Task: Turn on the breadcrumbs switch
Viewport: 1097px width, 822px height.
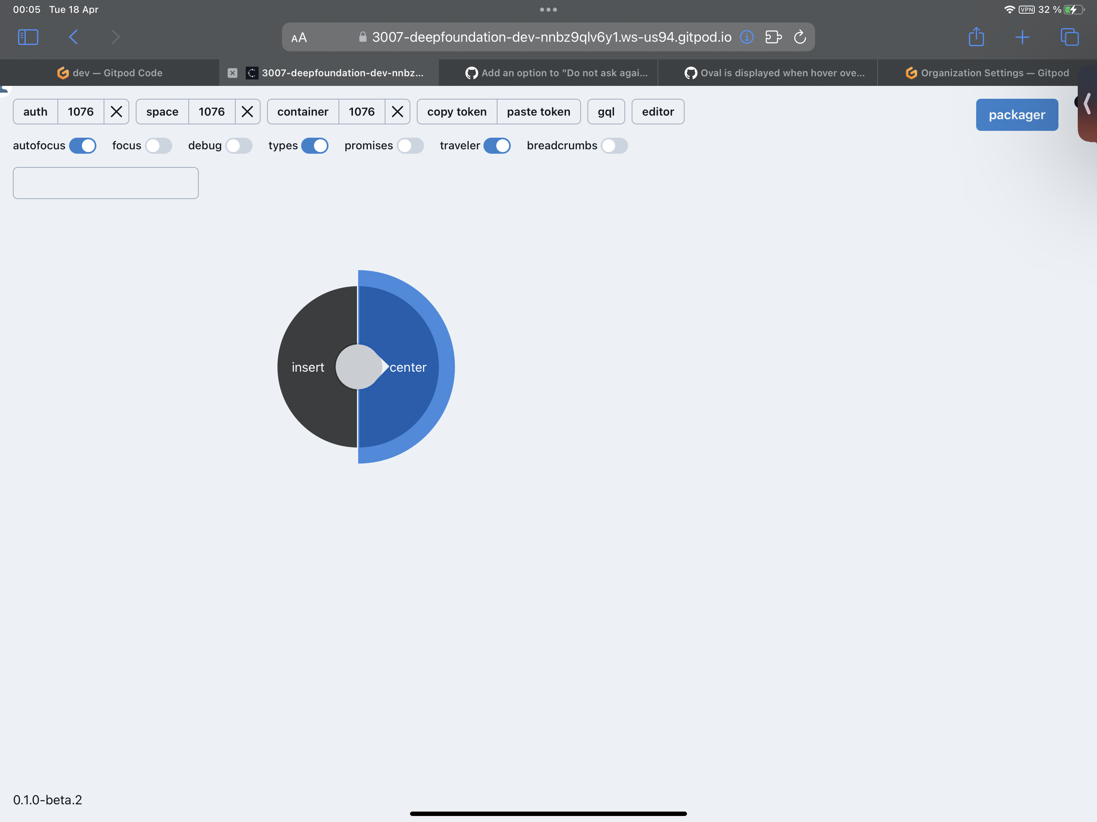Action: click(614, 145)
